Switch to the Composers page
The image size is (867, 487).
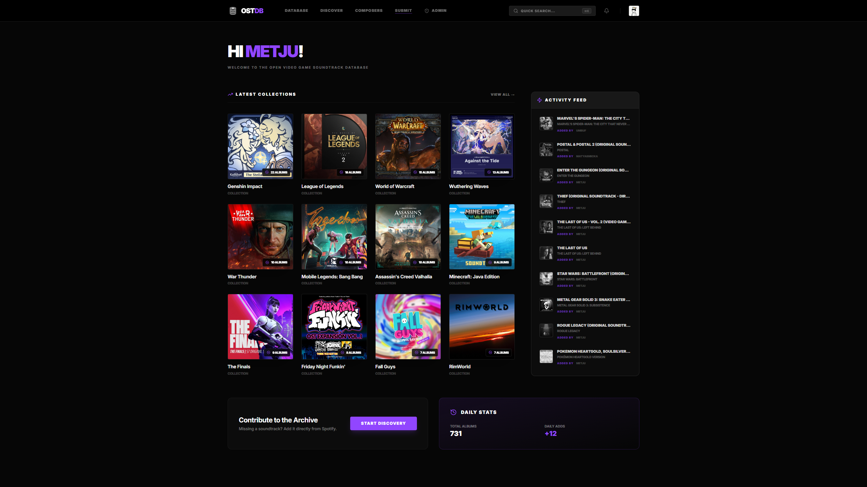368,10
